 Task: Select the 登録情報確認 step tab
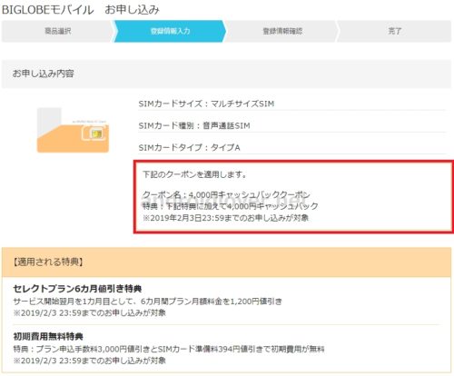click(282, 31)
